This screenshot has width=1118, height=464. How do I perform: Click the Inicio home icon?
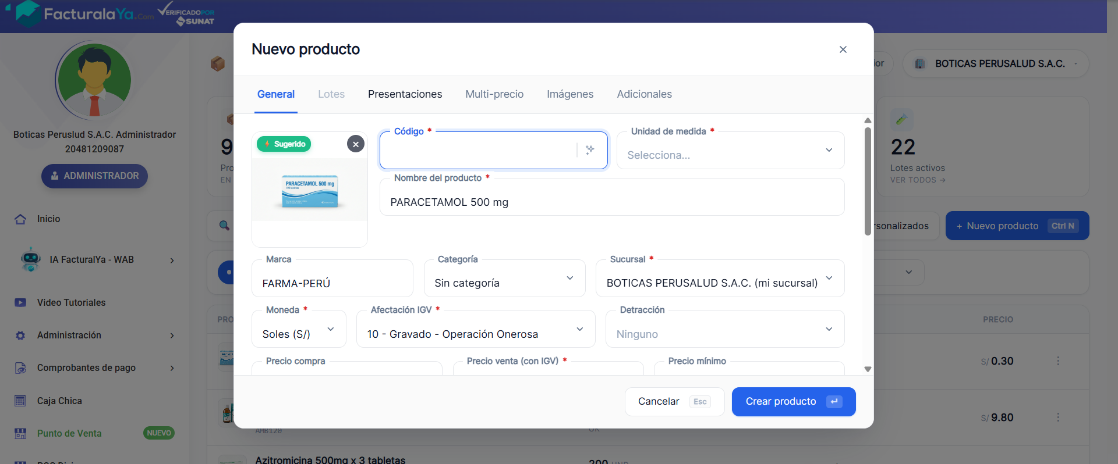click(20, 219)
